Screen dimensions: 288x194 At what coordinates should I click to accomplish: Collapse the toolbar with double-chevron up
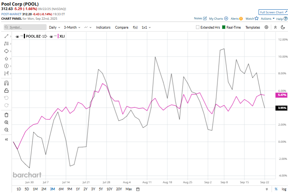(275, 27)
